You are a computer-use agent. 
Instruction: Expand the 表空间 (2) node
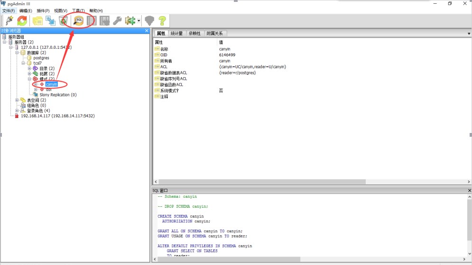pyautogui.click(x=17, y=100)
